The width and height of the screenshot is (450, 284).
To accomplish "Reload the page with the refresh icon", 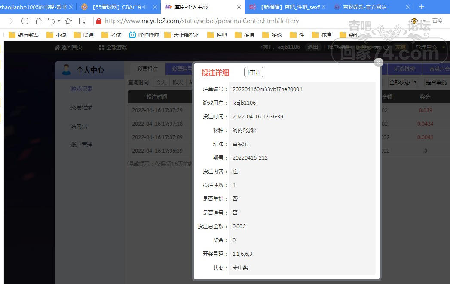I will tap(25, 21).
